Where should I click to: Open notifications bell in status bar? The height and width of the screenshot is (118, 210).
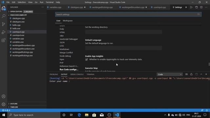click(207, 110)
